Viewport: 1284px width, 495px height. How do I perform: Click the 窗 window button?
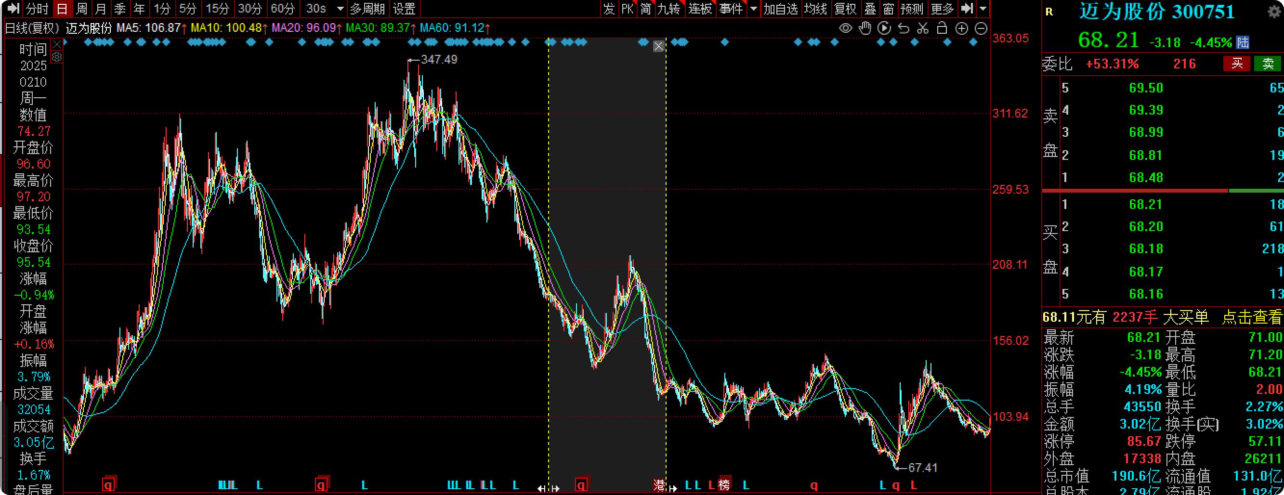(889, 9)
